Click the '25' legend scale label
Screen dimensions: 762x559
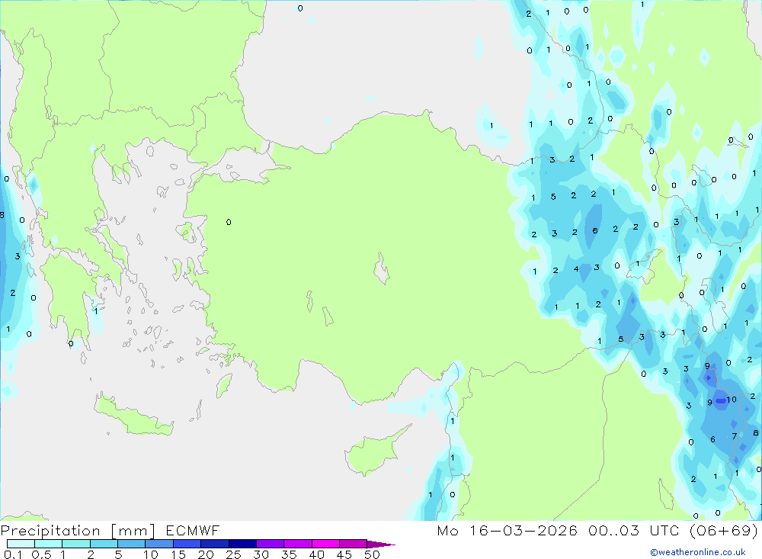click(x=234, y=554)
